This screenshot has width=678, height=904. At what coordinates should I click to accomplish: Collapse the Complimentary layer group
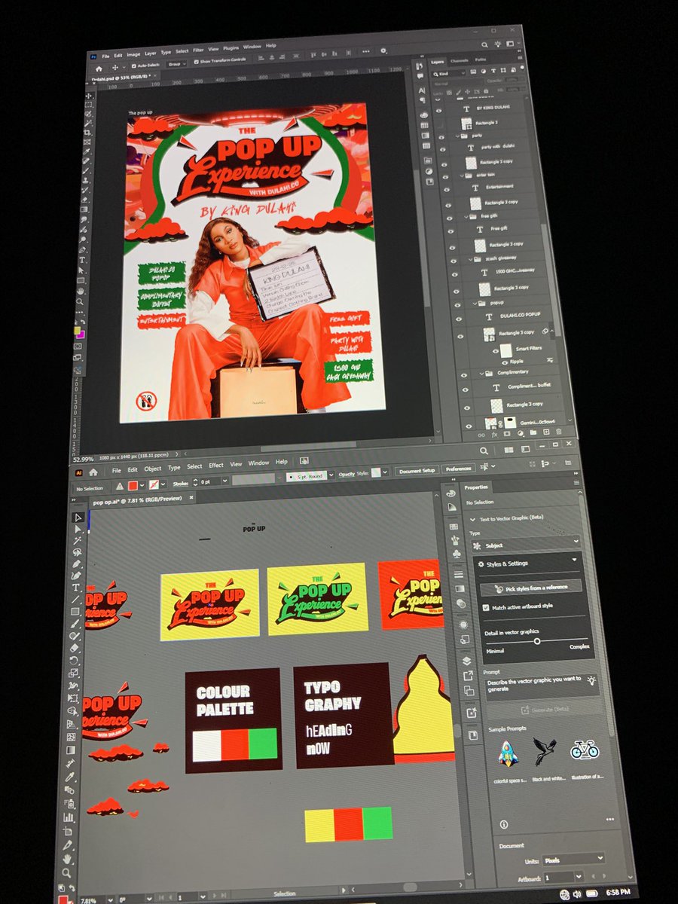(482, 373)
